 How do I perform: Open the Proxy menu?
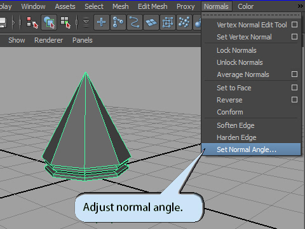click(186, 6)
